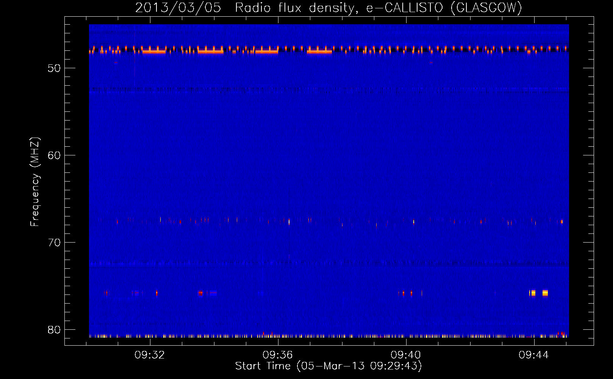This screenshot has height=379, width=613.
Task: Click the 09:40 time tick label
Action: [x=406, y=355]
